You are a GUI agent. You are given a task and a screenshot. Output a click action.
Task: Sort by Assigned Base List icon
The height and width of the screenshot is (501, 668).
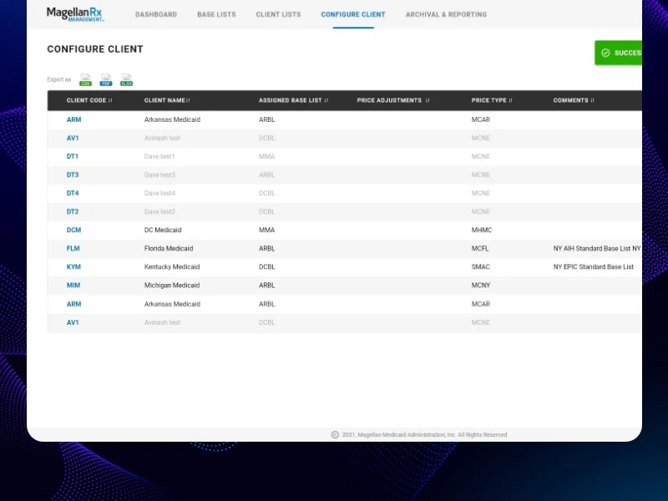[326, 100]
